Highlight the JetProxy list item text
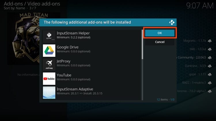 coord(64,61)
